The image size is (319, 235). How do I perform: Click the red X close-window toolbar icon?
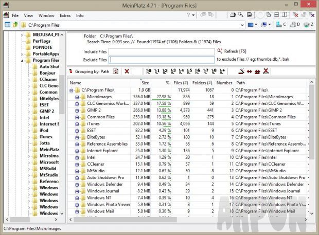(295, 14)
